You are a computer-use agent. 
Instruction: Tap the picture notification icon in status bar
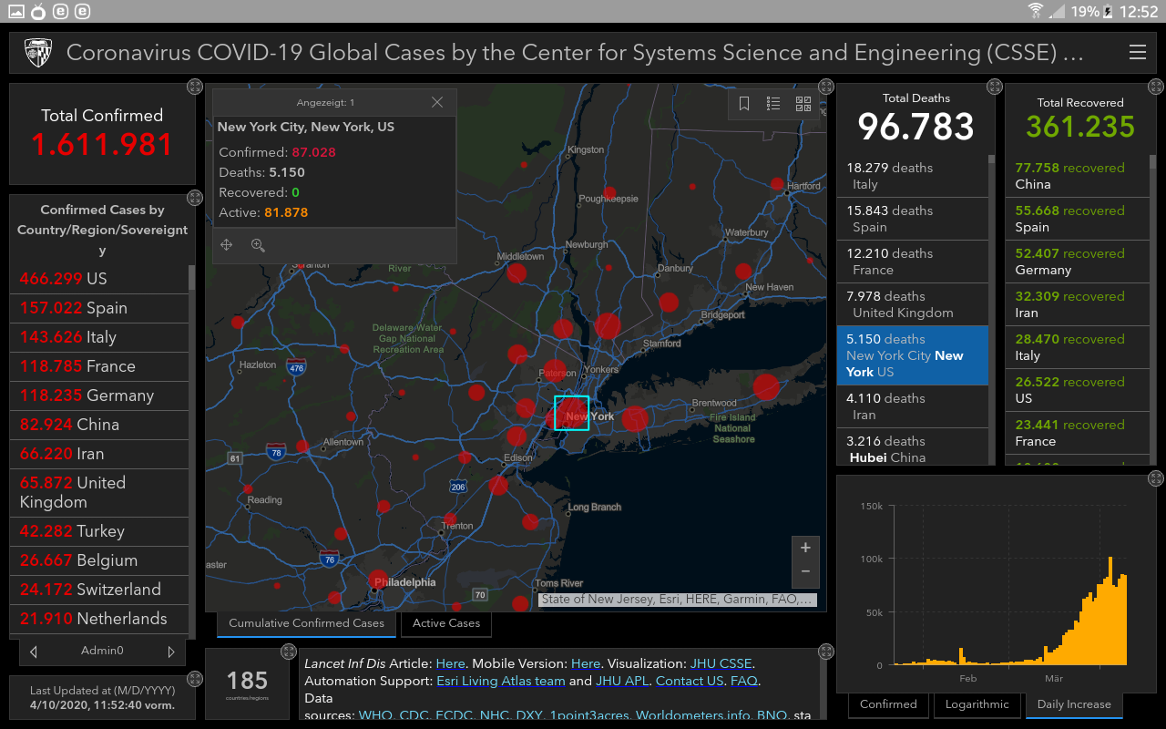click(x=16, y=11)
